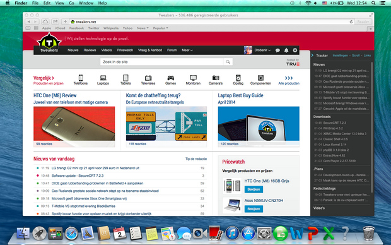Image resolution: width=391 pixels, height=245 pixels.
Task: Open the Televisies category icon
Action: [148, 78]
